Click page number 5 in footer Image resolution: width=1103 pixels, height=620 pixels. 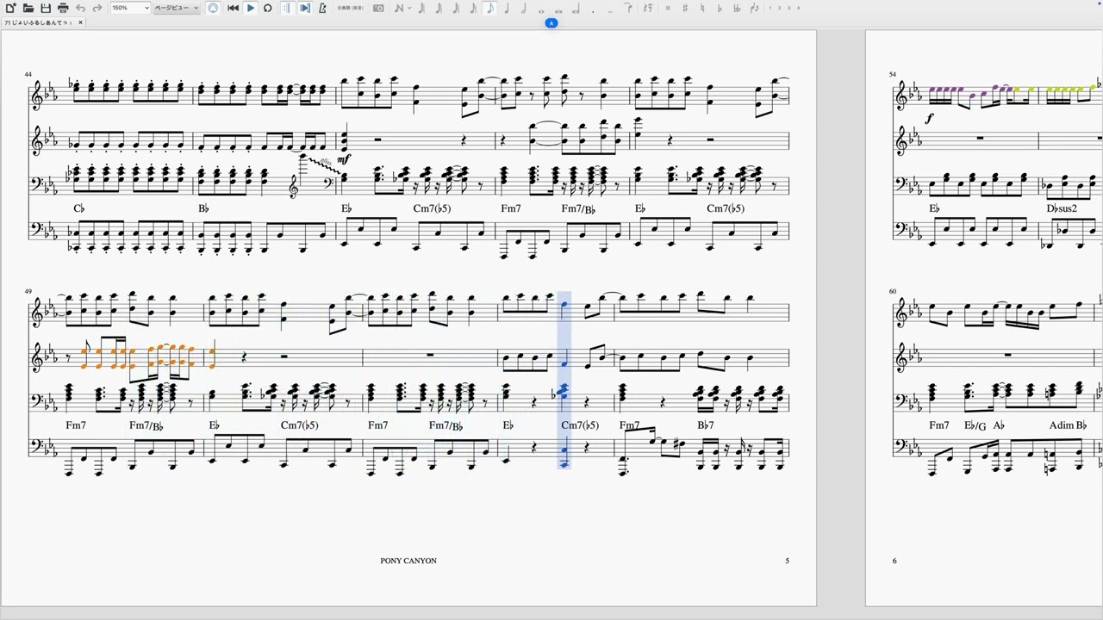787,561
